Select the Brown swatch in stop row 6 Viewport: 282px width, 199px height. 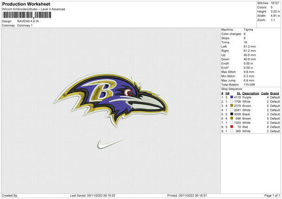pyautogui.click(x=232, y=118)
